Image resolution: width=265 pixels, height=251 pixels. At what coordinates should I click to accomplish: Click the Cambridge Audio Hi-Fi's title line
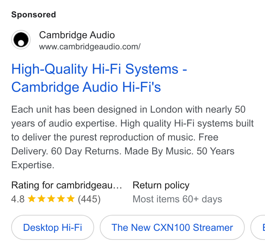tap(86, 87)
